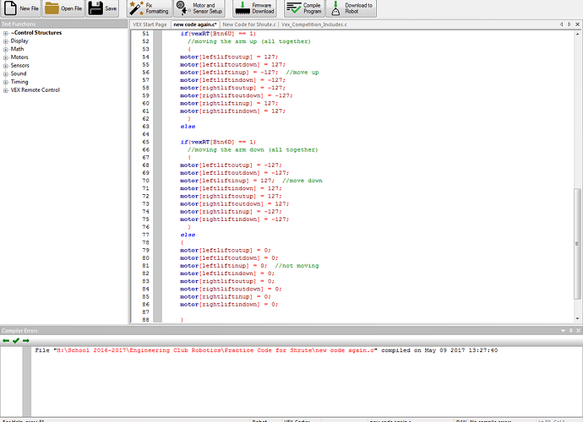Click comment '//moving the arm up (all together)'
This screenshot has height=422, width=583.
coord(249,41)
